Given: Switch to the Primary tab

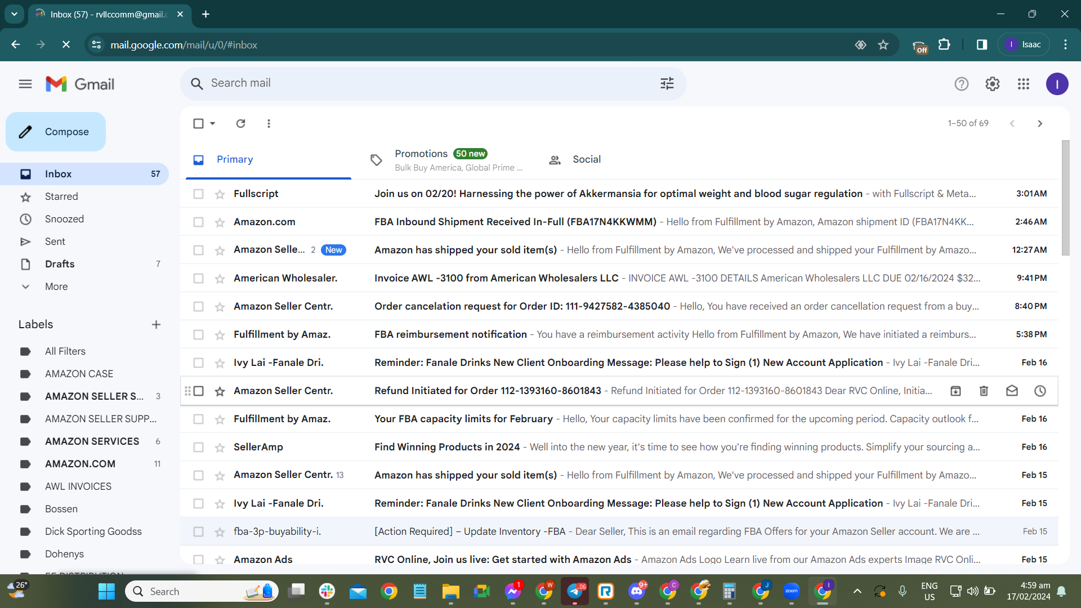Looking at the screenshot, I should pyautogui.click(x=268, y=160).
